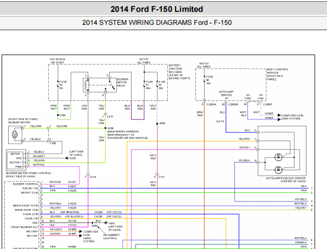Click the upper photodiode in autolamp sensor

coord(278,157)
